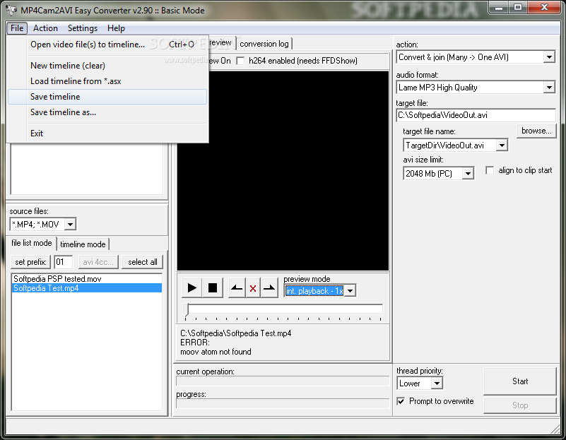This screenshot has height=440, width=566.
Task: Switch to timeline mode tab
Action: click(x=83, y=244)
